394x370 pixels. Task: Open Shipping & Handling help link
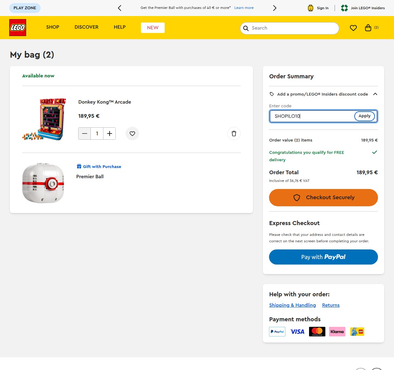pyautogui.click(x=292, y=305)
